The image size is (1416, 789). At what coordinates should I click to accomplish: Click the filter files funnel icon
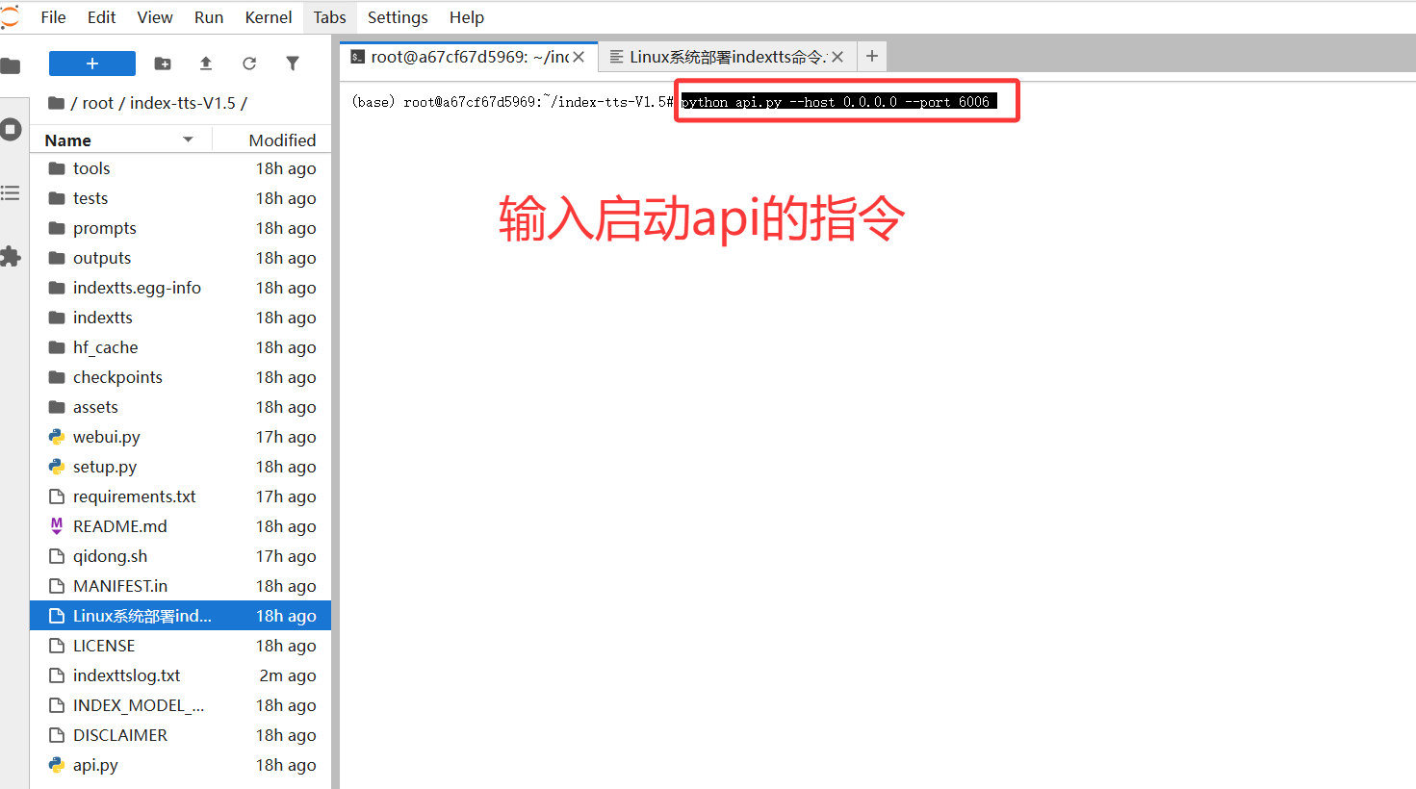coord(293,64)
